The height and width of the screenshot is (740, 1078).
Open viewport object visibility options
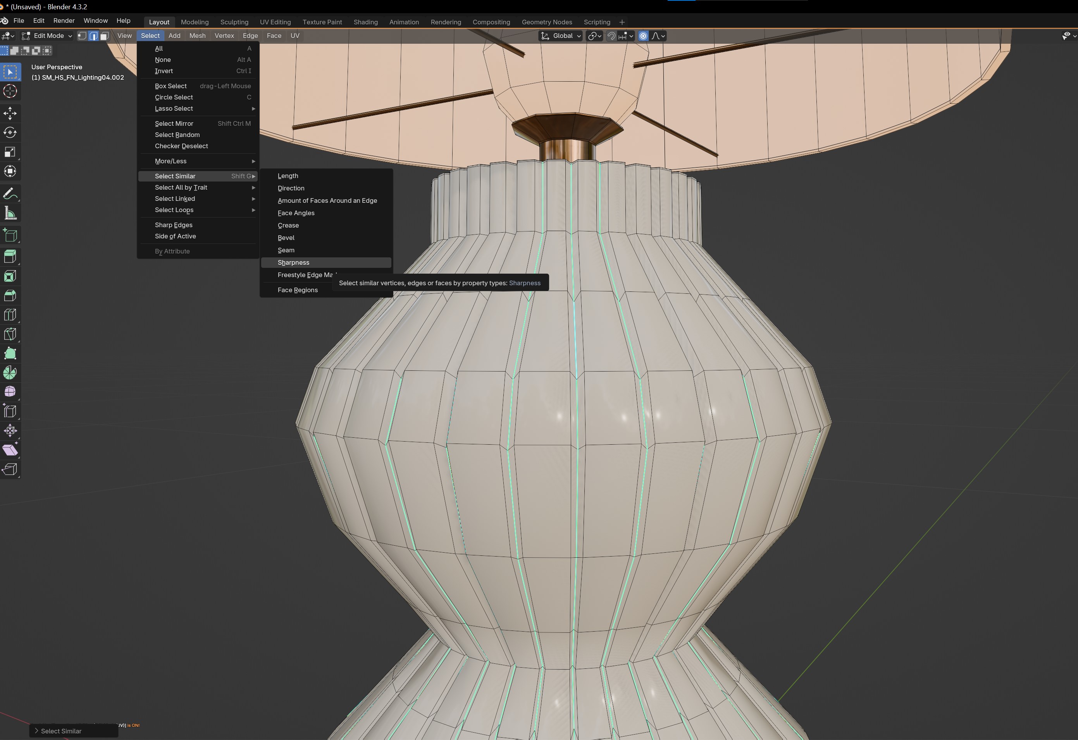[1069, 36]
